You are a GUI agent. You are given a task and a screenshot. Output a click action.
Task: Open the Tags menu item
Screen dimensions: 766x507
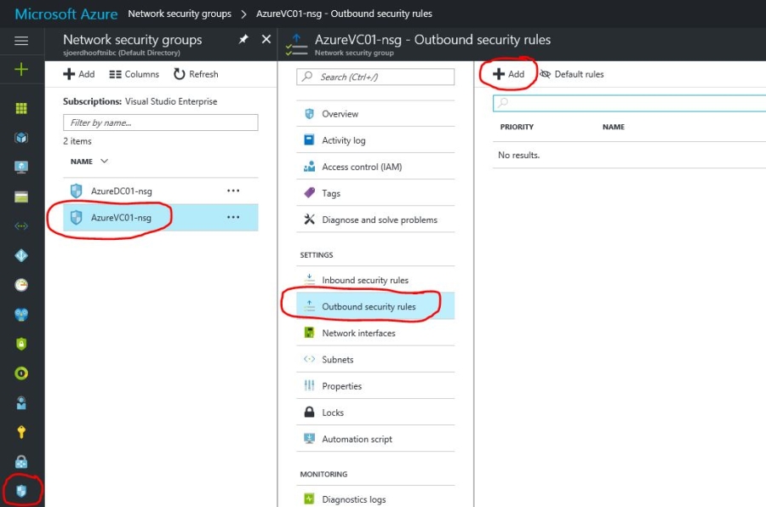[x=375, y=193]
